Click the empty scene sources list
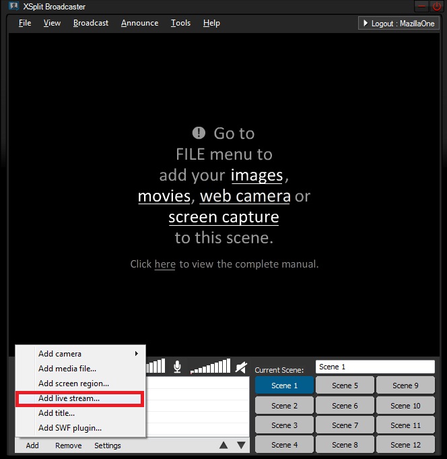This screenshot has width=447, height=459. click(x=198, y=406)
